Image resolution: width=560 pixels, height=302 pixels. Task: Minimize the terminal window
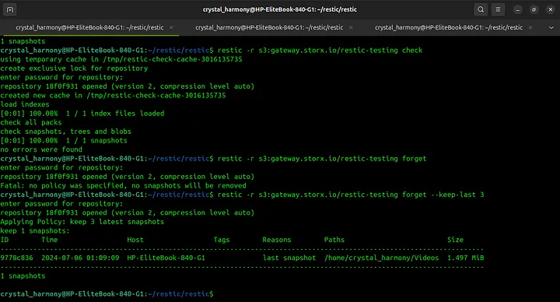point(517,9)
